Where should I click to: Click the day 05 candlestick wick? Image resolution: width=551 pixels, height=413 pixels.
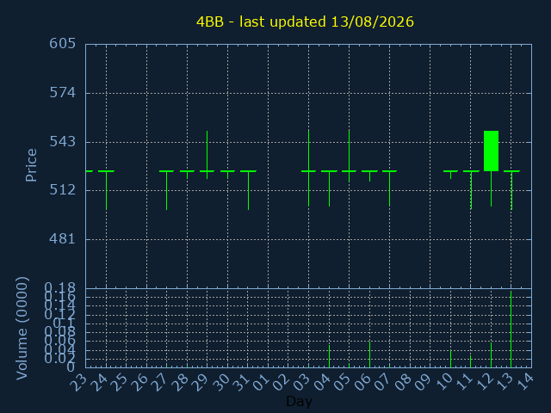(x=349, y=156)
